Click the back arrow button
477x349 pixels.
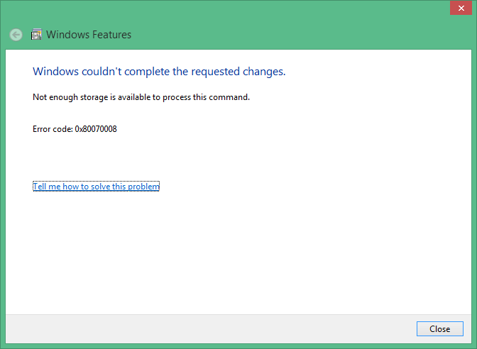click(16, 35)
